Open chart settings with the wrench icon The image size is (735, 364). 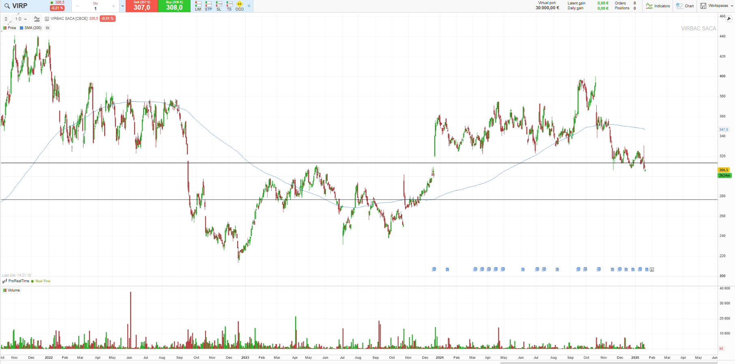(729, 19)
